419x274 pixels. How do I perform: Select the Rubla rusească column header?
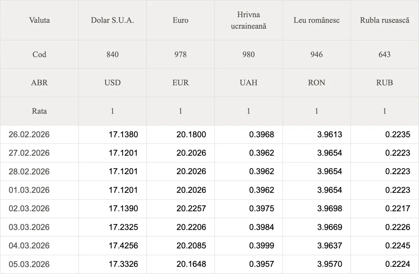(x=385, y=20)
